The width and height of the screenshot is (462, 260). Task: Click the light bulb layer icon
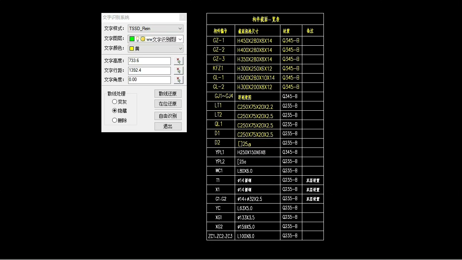(137, 39)
